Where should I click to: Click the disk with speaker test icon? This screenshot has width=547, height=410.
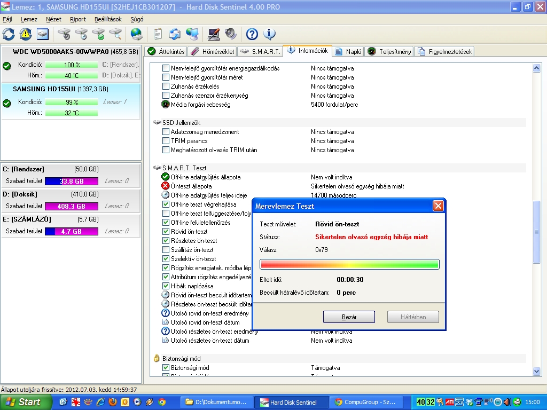pyautogui.click(x=64, y=34)
